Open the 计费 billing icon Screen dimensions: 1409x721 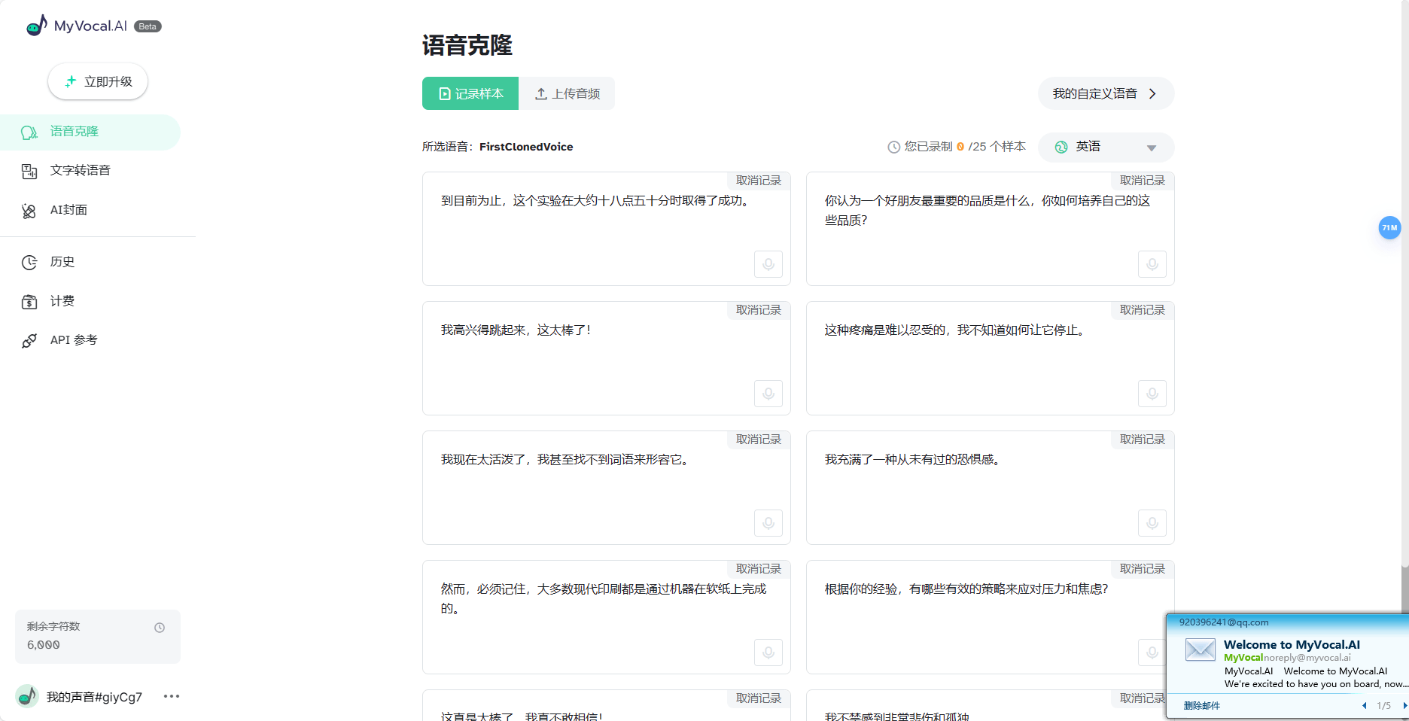pyautogui.click(x=29, y=301)
